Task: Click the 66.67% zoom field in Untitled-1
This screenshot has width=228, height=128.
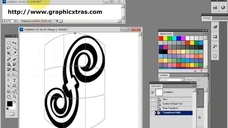Action: coord(7,21)
